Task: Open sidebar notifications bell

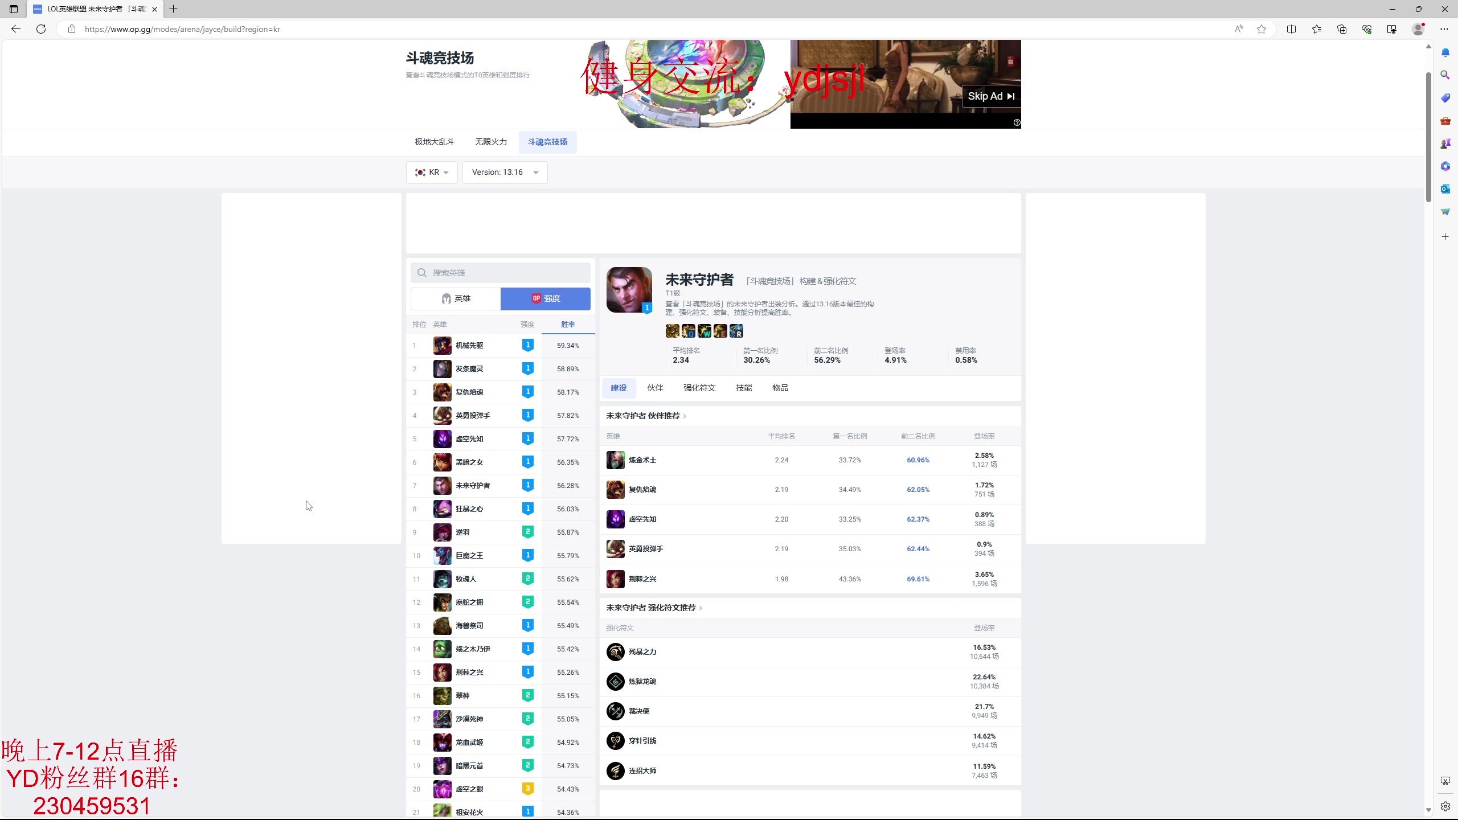Action: [x=1445, y=52]
